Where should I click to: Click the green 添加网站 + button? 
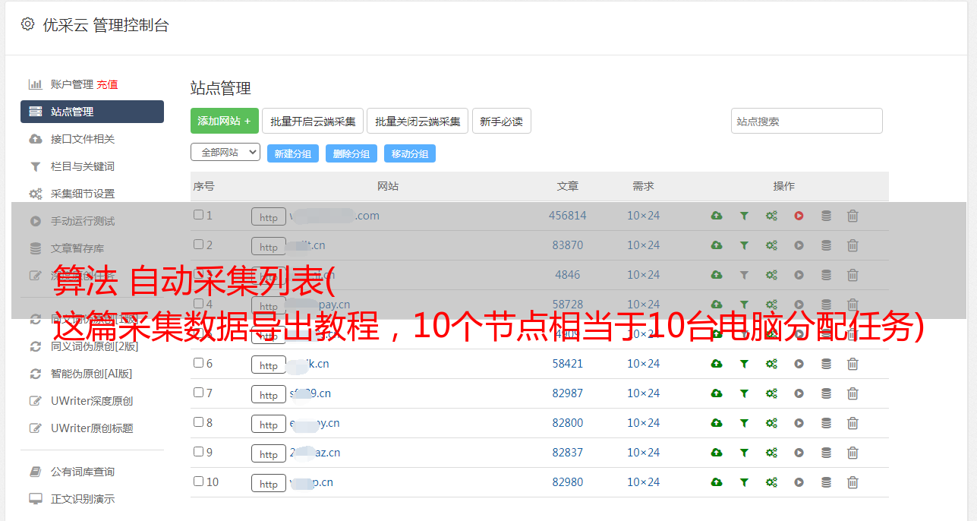(x=224, y=121)
